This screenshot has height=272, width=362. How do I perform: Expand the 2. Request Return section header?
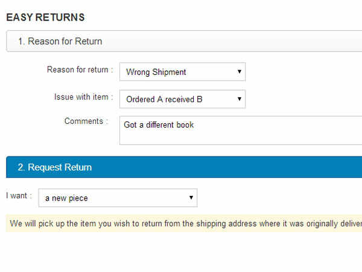click(55, 167)
